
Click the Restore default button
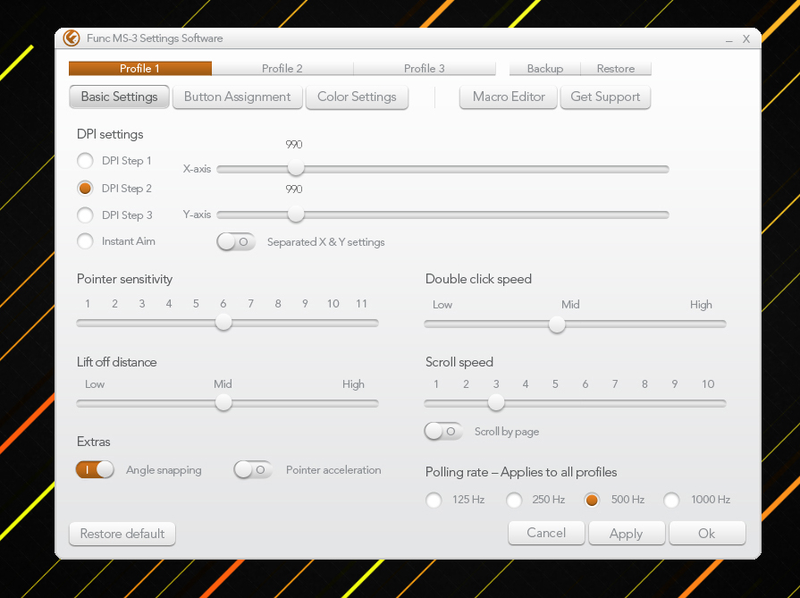[122, 535]
